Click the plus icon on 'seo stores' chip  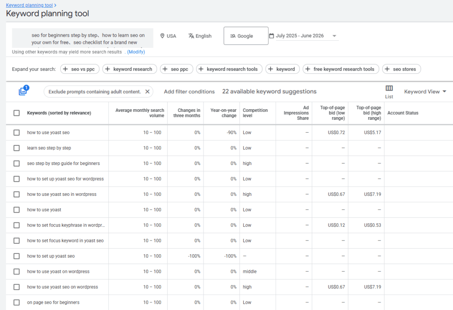click(387, 69)
